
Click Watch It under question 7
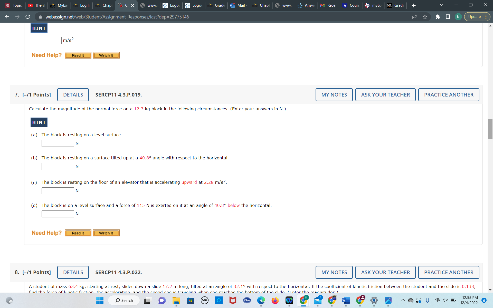point(106,233)
